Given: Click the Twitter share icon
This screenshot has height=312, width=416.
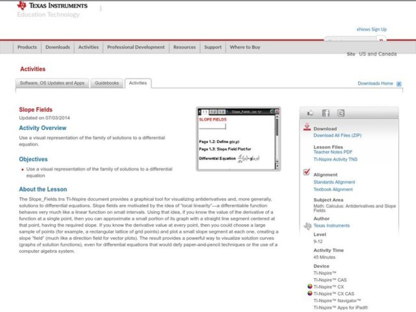Looking at the screenshot, I should tap(341, 113).
